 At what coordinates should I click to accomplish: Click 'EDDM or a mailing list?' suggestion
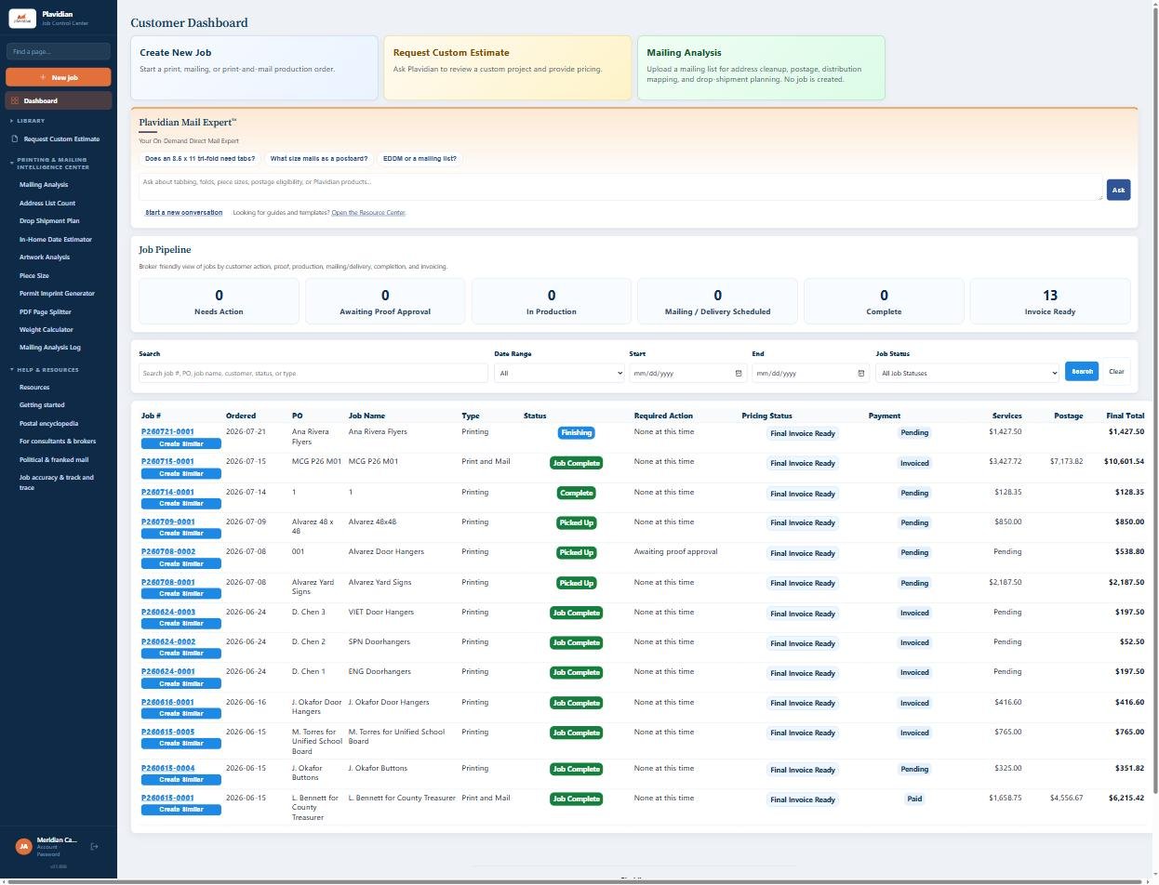point(420,159)
